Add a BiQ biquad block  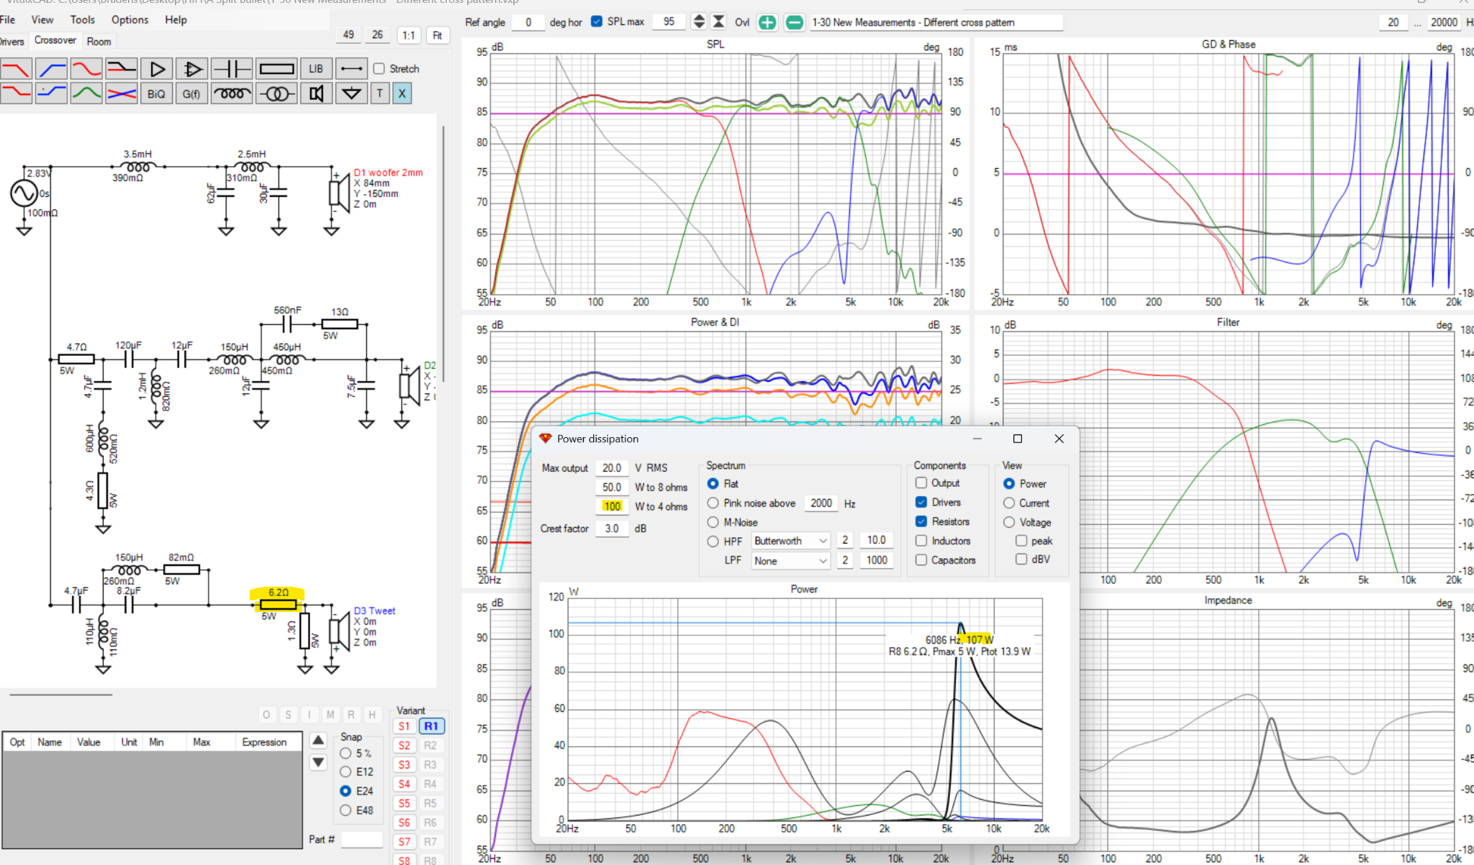[x=157, y=93]
